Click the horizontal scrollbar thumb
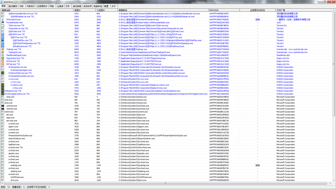 pos(165,183)
